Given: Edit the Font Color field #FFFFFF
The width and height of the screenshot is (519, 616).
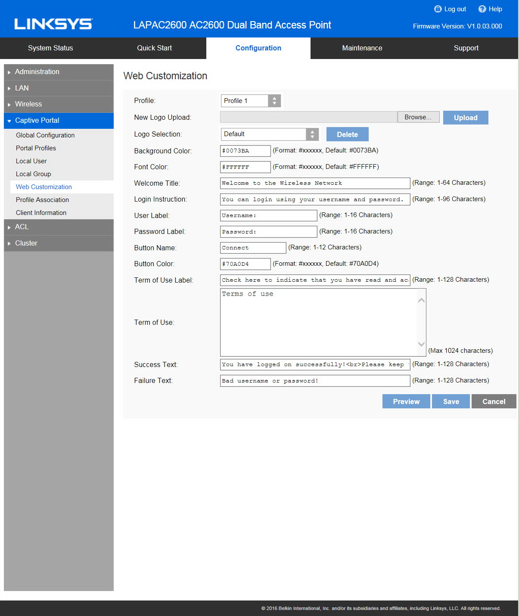Looking at the screenshot, I should 246,167.
